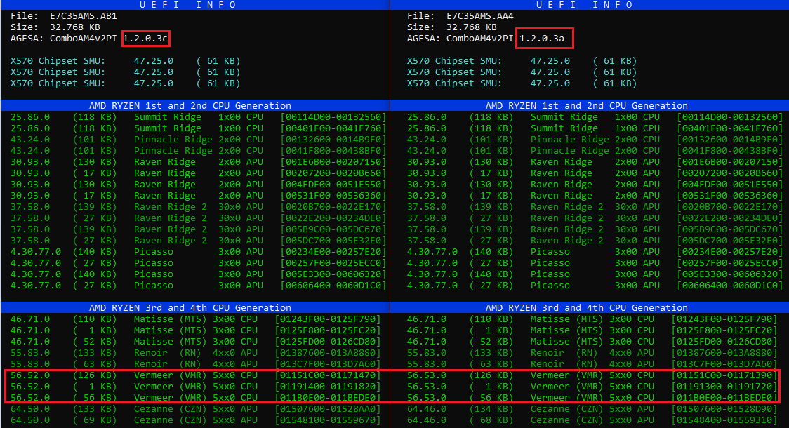Select Picasso address [00257F00-0025ECC0] in AA4 panel
The width and height of the screenshot is (789, 428).
pyautogui.click(x=729, y=263)
